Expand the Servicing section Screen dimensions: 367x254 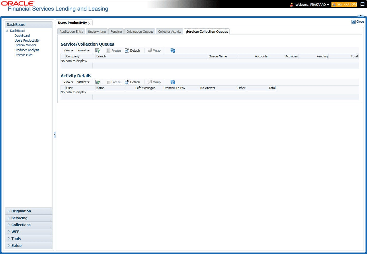pyautogui.click(x=29, y=218)
